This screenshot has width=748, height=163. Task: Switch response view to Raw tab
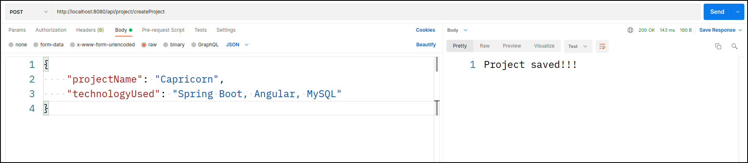(x=485, y=46)
